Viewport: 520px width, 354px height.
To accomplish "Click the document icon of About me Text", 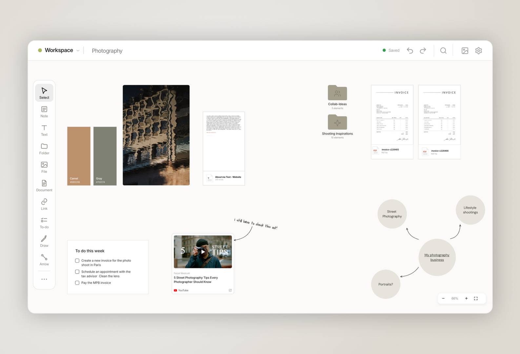I will pos(210,178).
